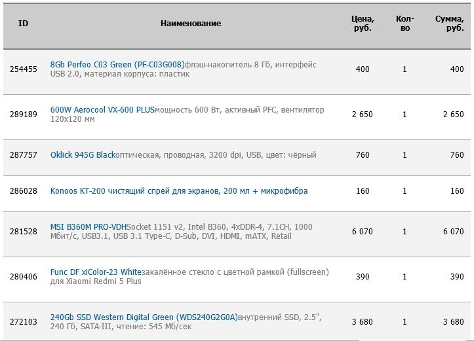Image resolution: width=474 pixels, height=341 pixels.
Task: Click price 2 650 in the Aerocool row
Action: 362,115
